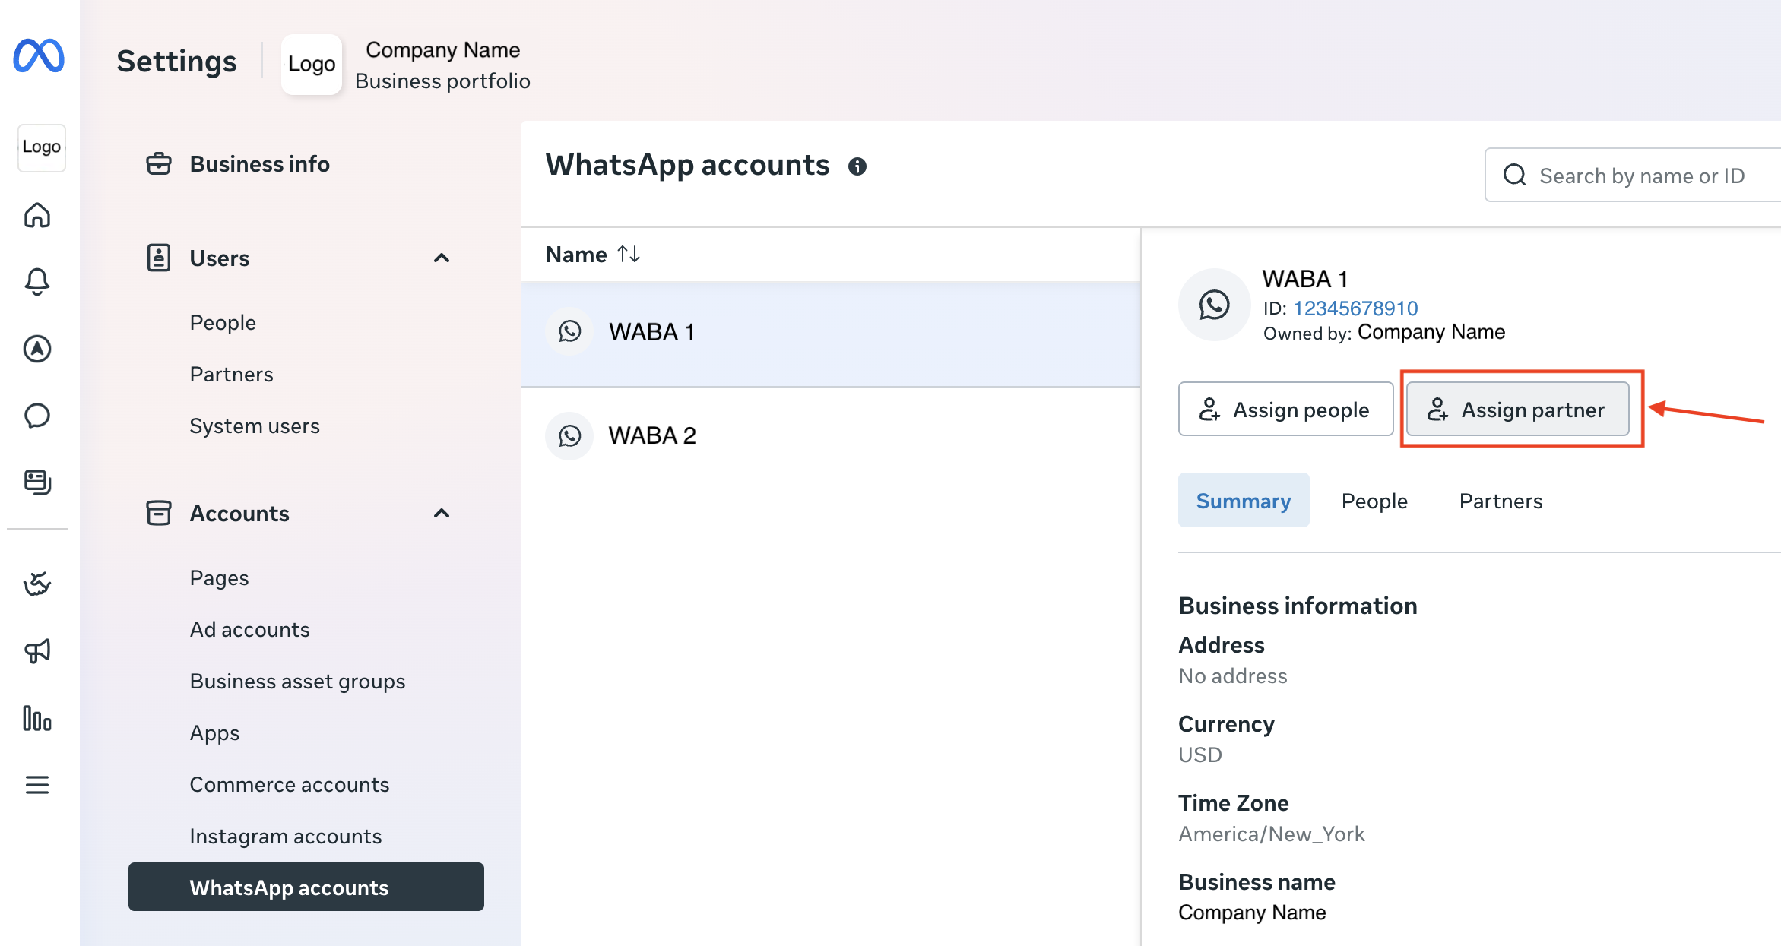
Task: Open notifications bell icon
Action: tap(37, 282)
